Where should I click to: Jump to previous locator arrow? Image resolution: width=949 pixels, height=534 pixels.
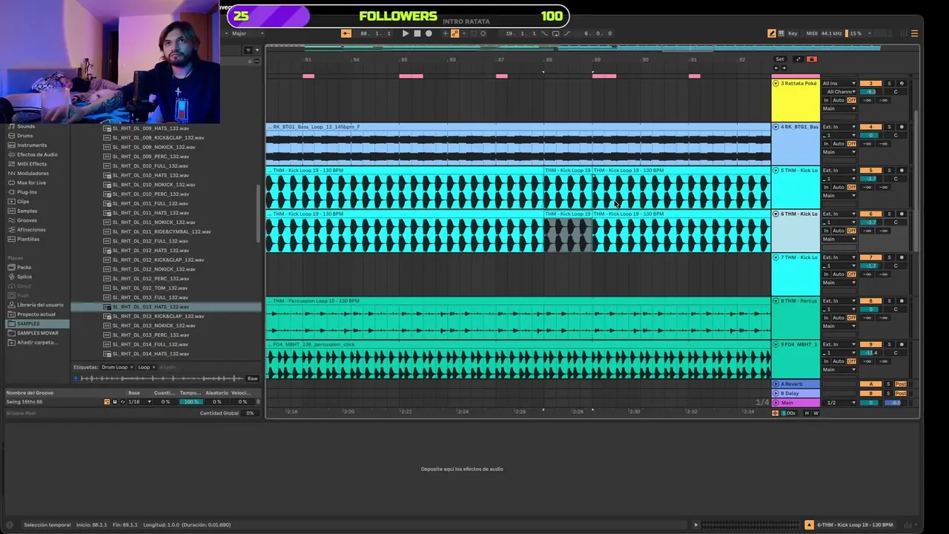click(x=776, y=68)
